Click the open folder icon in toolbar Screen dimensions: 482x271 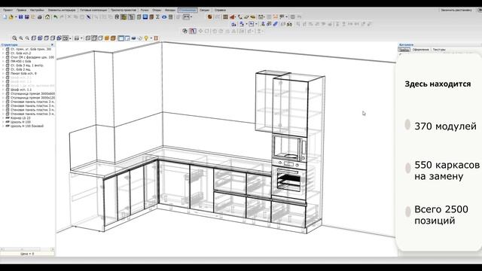(x=11, y=17)
